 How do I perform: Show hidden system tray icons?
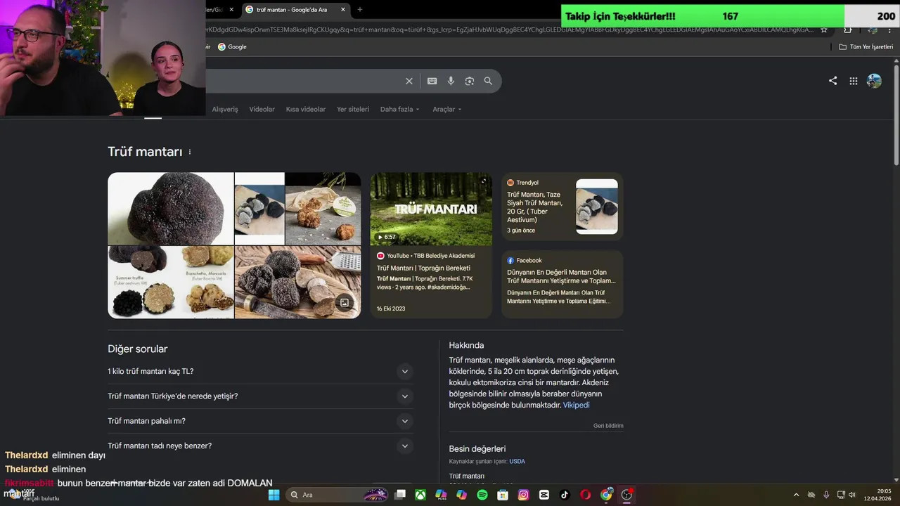coord(796,495)
